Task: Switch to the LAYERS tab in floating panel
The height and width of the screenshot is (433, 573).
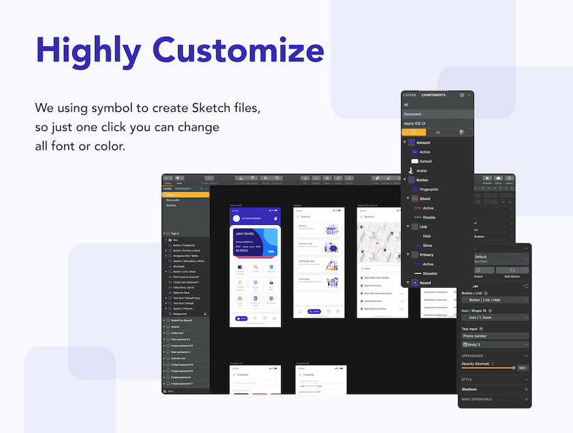Action: pos(410,95)
